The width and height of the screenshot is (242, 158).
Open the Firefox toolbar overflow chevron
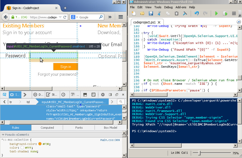coord(110,17)
